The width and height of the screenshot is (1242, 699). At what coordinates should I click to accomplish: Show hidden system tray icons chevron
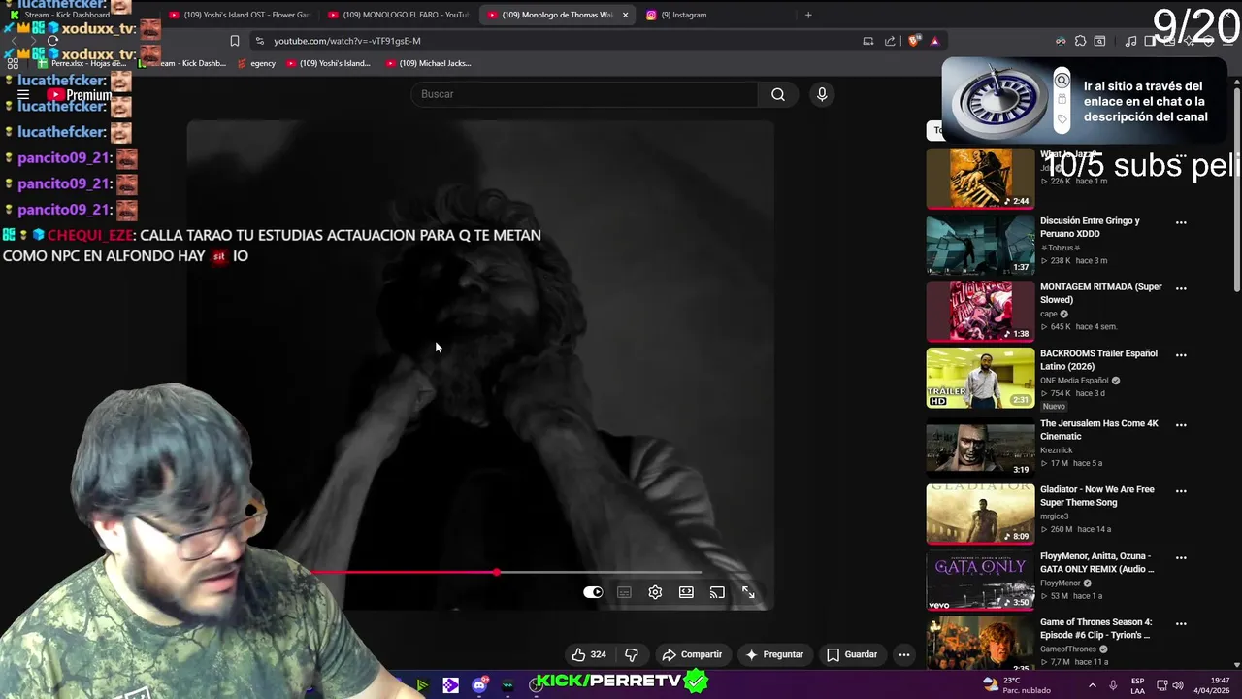1093,685
